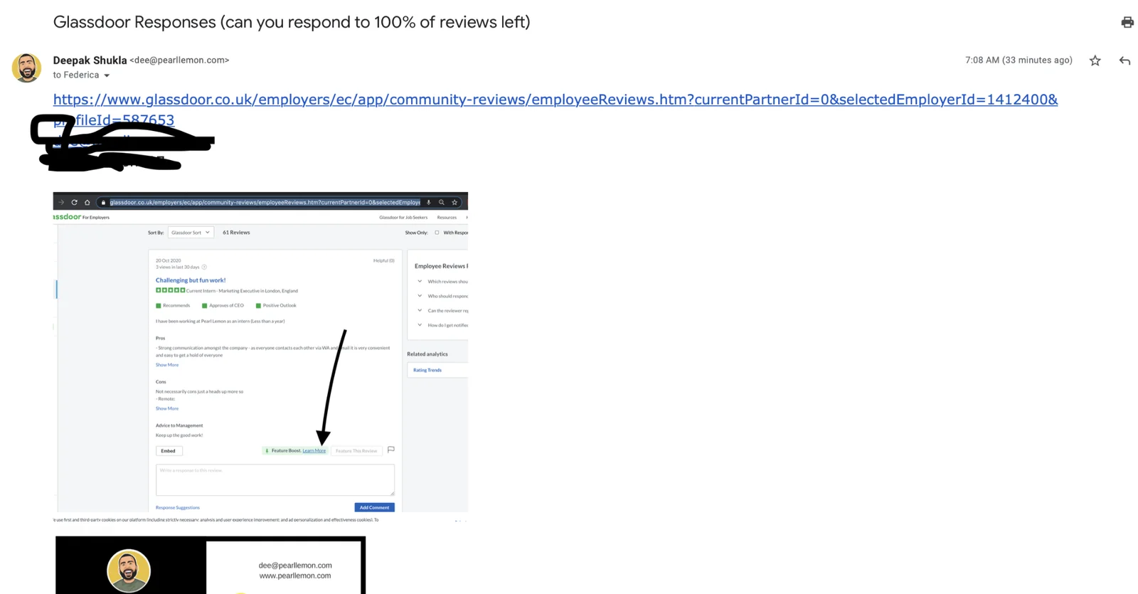Toggle the With Response checkbox in screenshot
Viewport: 1138px width, 594px height.
[437, 233]
